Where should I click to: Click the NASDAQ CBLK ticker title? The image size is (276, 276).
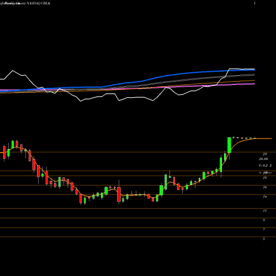(x=39, y=3)
